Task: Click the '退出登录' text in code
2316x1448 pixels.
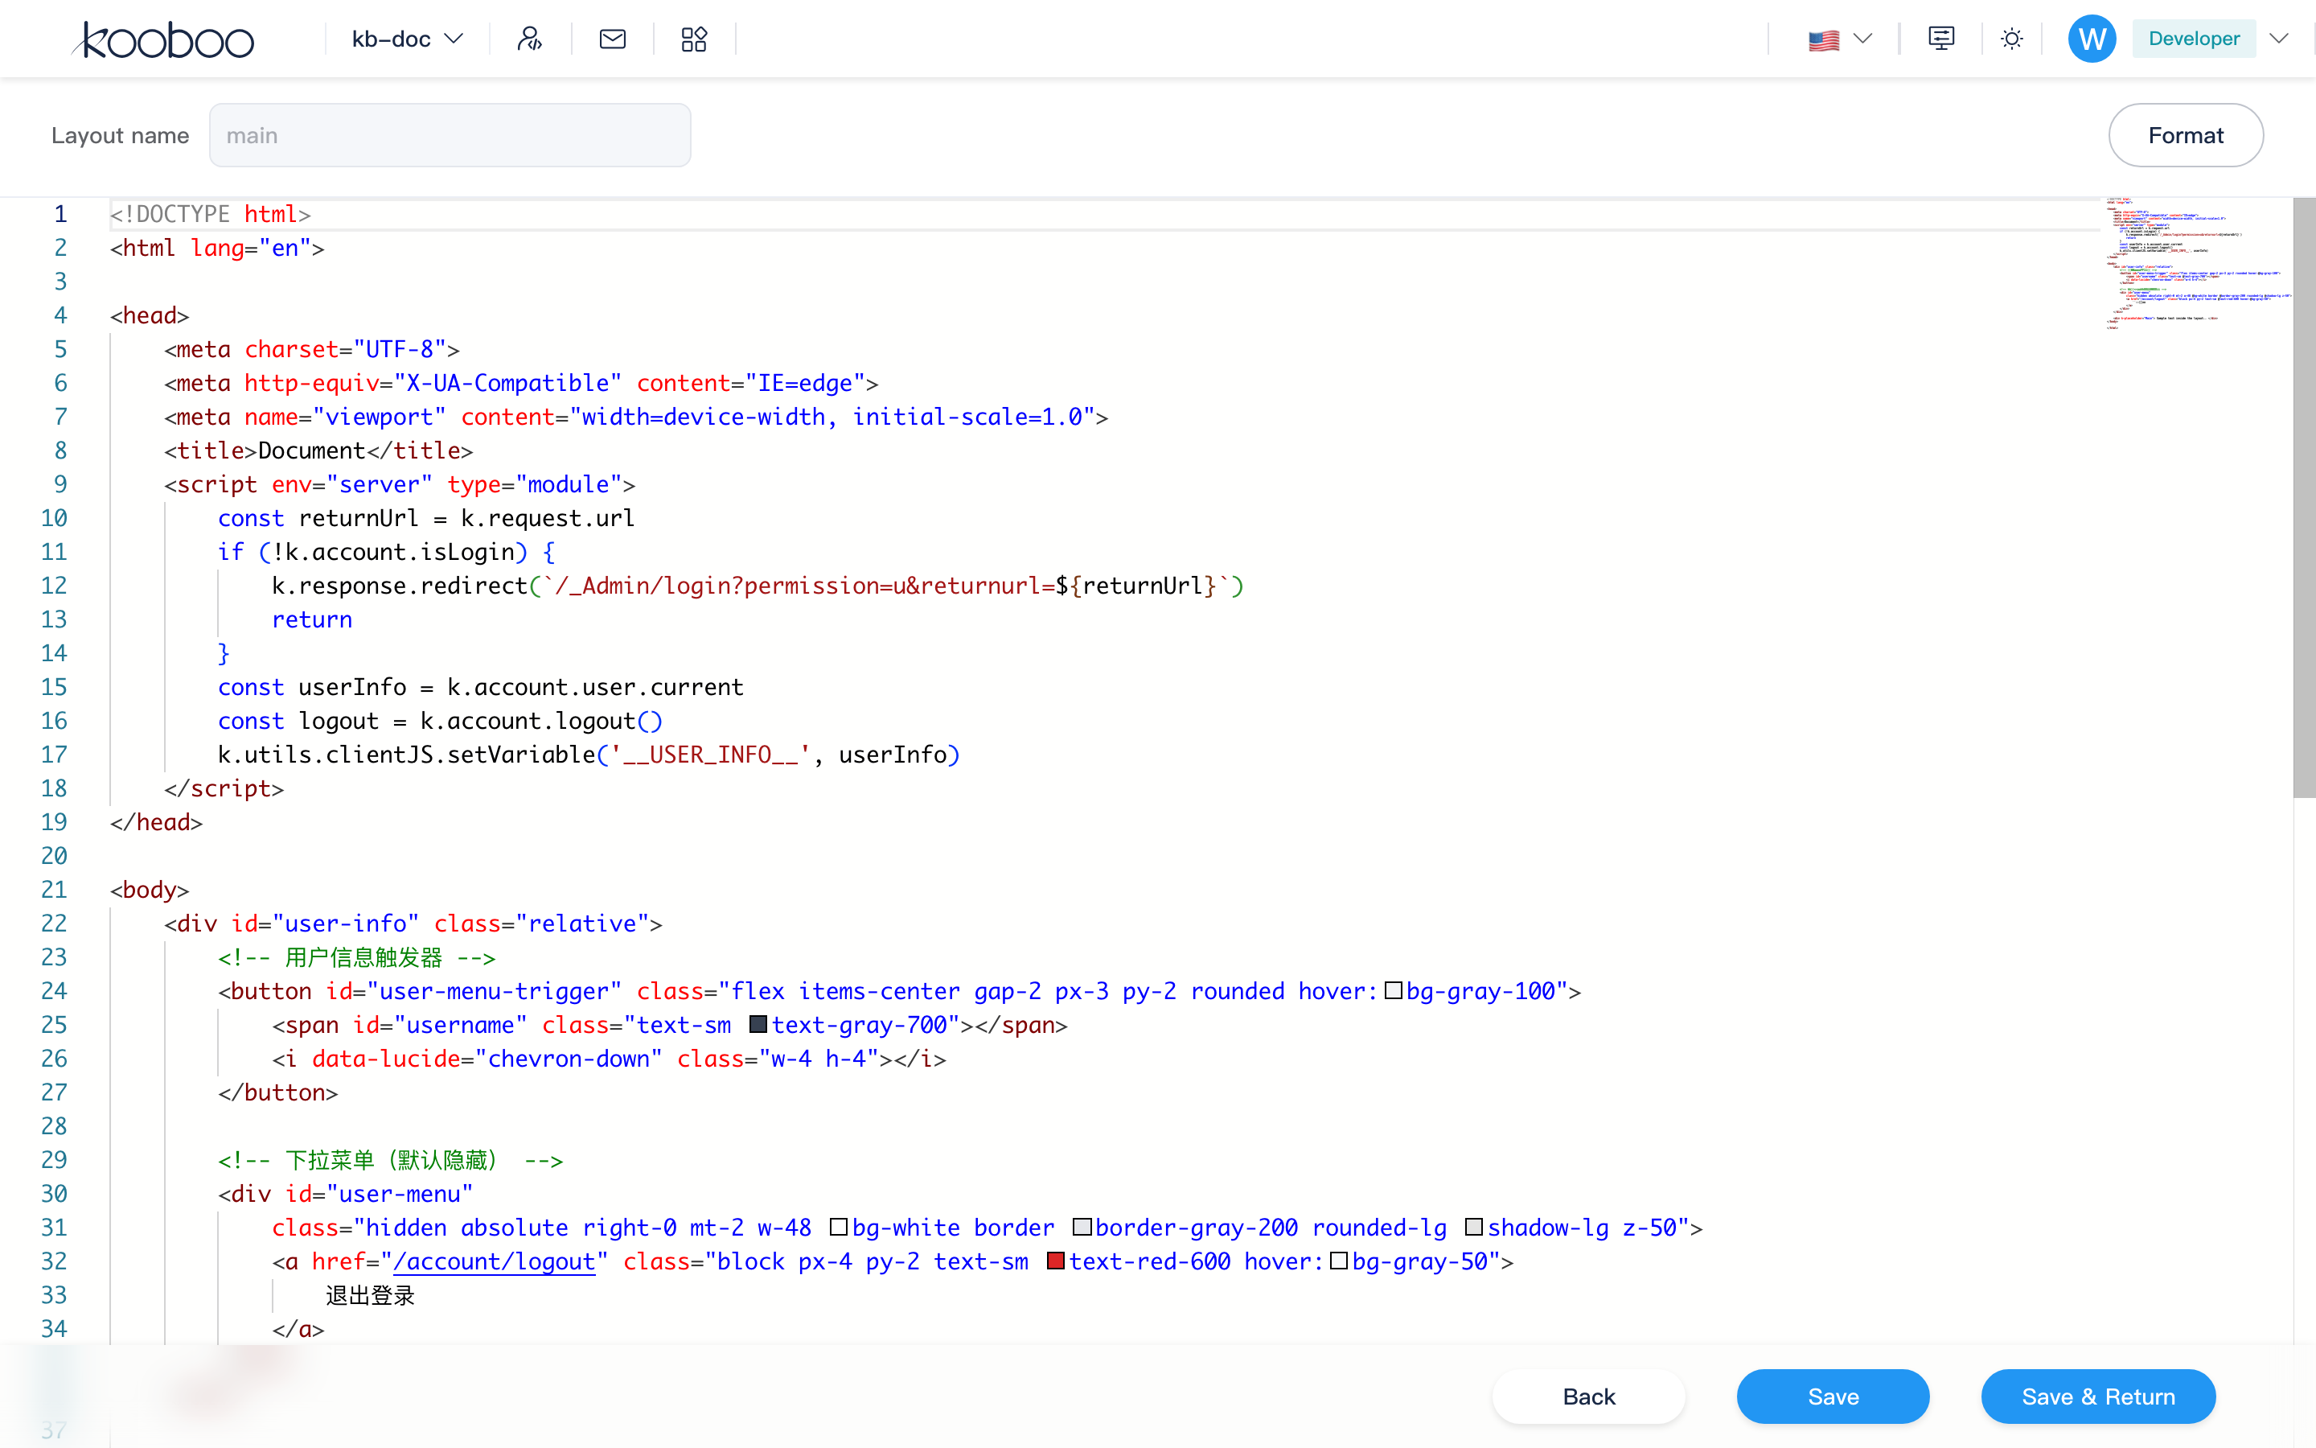Action: coord(371,1296)
